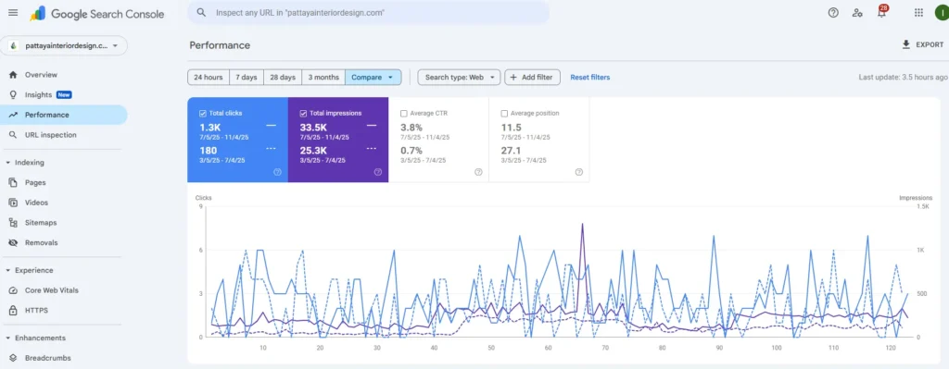Select the 24 hours range tab
This screenshot has width=949, height=369.
coord(209,78)
